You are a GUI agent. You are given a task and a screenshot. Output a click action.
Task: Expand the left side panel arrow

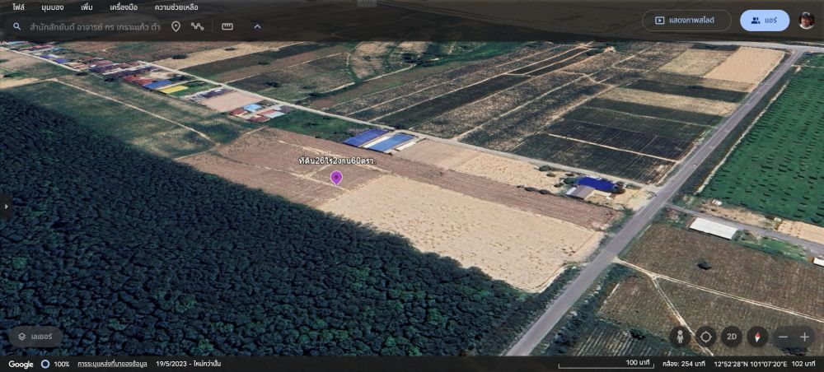[6, 207]
